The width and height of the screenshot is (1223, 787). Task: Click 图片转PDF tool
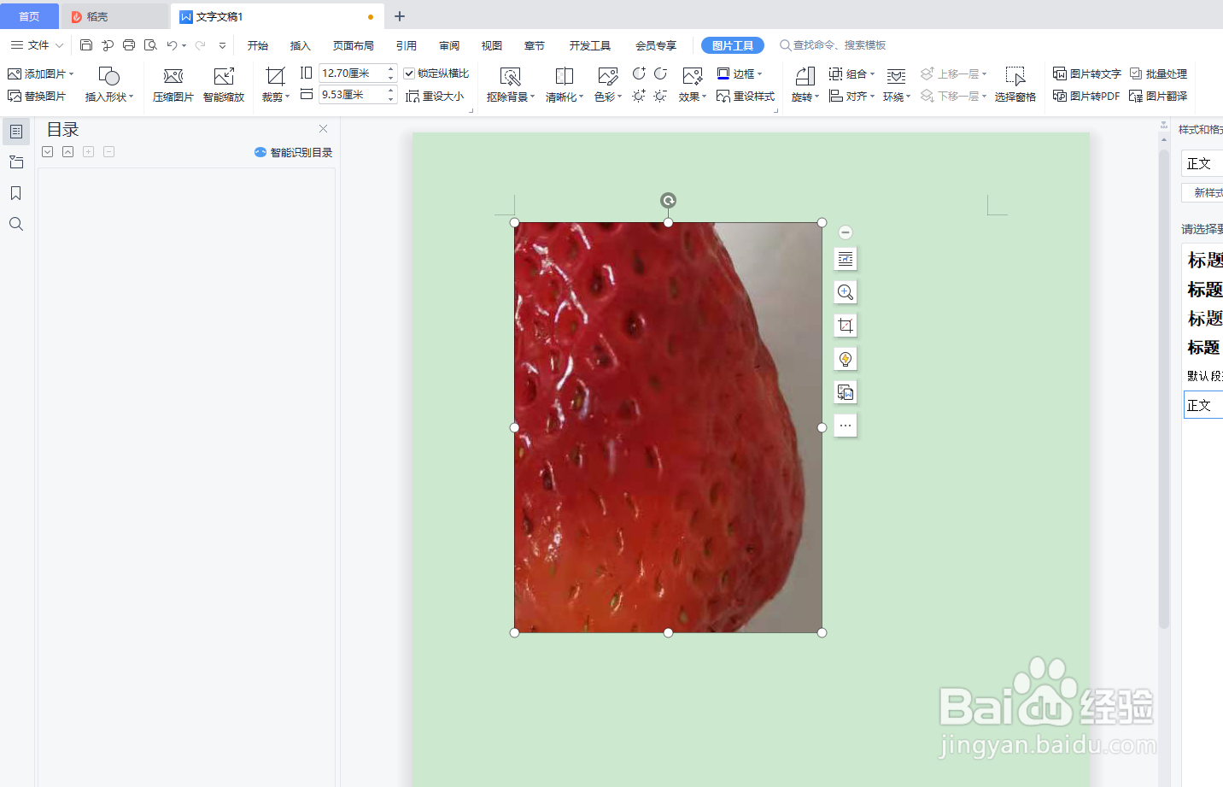point(1086,97)
